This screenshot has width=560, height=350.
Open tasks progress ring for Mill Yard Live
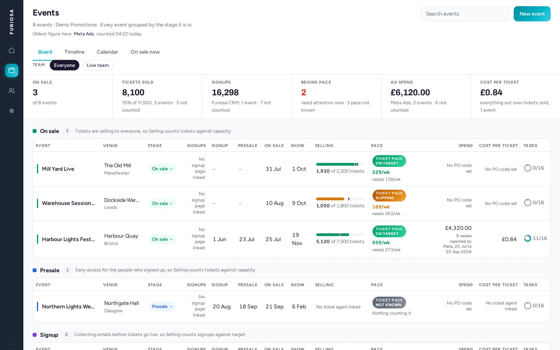click(x=528, y=168)
